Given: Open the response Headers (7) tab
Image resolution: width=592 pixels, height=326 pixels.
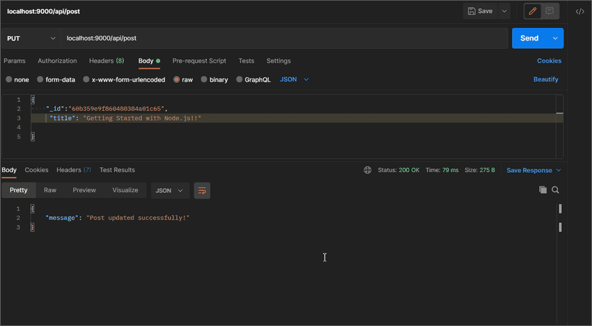Looking at the screenshot, I should (x=74, y=170).
